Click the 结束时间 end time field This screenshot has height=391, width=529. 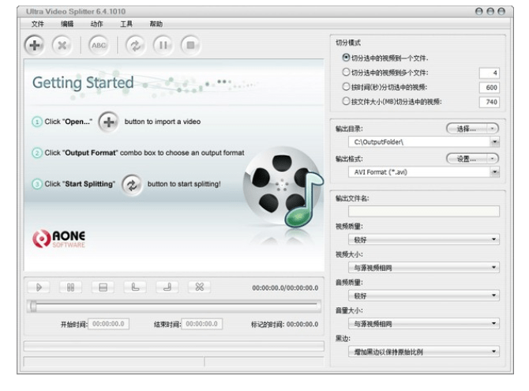tap(202, 324)
